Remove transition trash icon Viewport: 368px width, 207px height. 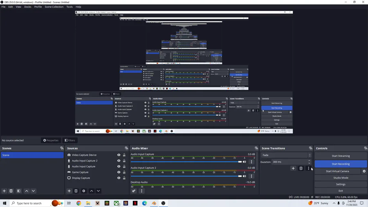(x=301, y=168)
